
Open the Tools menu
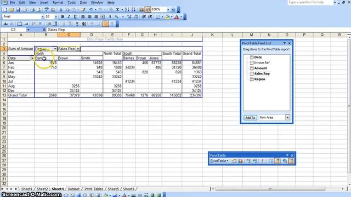point(71,2)
